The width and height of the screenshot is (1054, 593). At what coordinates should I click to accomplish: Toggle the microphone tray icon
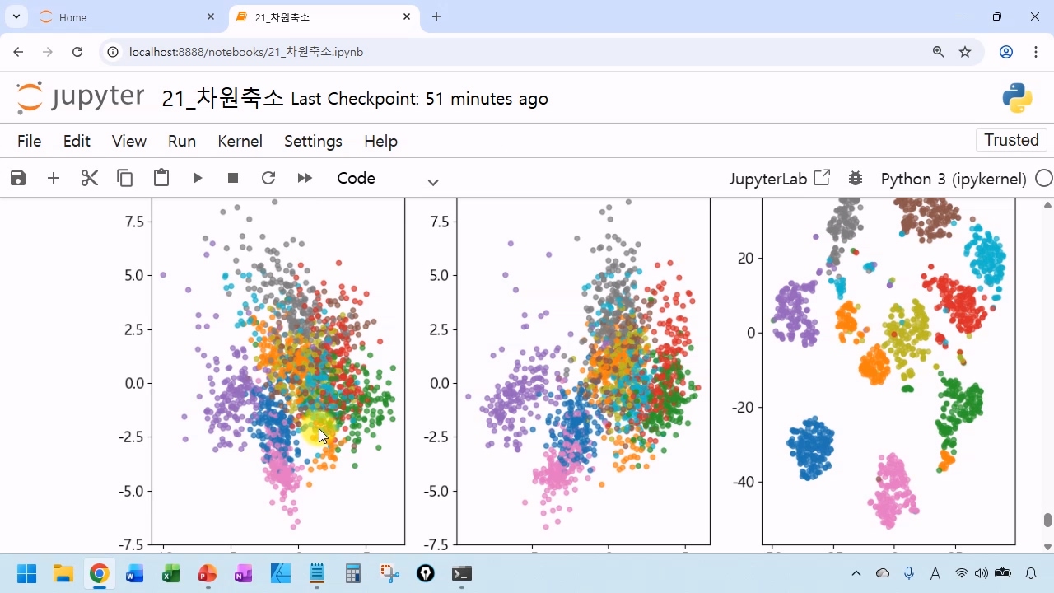[x=909, y=573]
